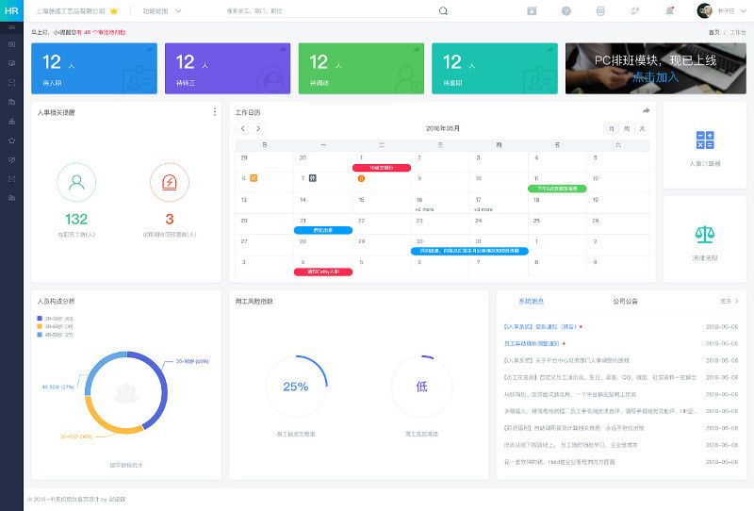Click the search magnifier icon
The width and height of the screenshot is (754, 511).
[x=443, y=11]
